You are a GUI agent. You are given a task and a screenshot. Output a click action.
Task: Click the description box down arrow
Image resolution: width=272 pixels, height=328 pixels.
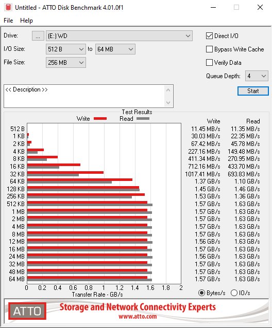[168, 102]
